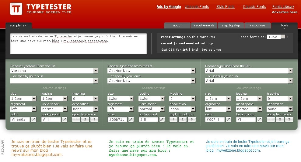
Task: Click the Fonts Library ad link
Action: (x=283, y=7)
